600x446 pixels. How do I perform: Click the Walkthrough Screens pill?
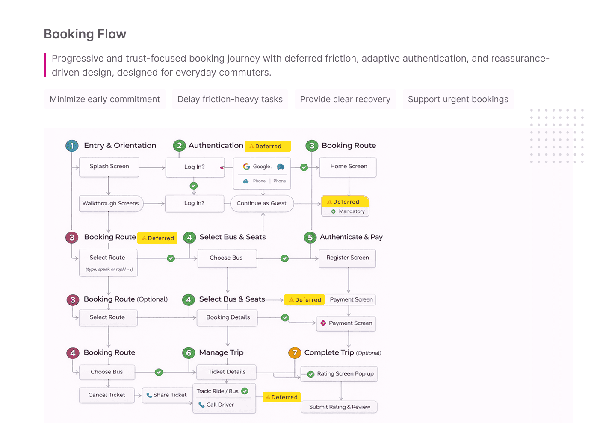[x=111, y=203]
